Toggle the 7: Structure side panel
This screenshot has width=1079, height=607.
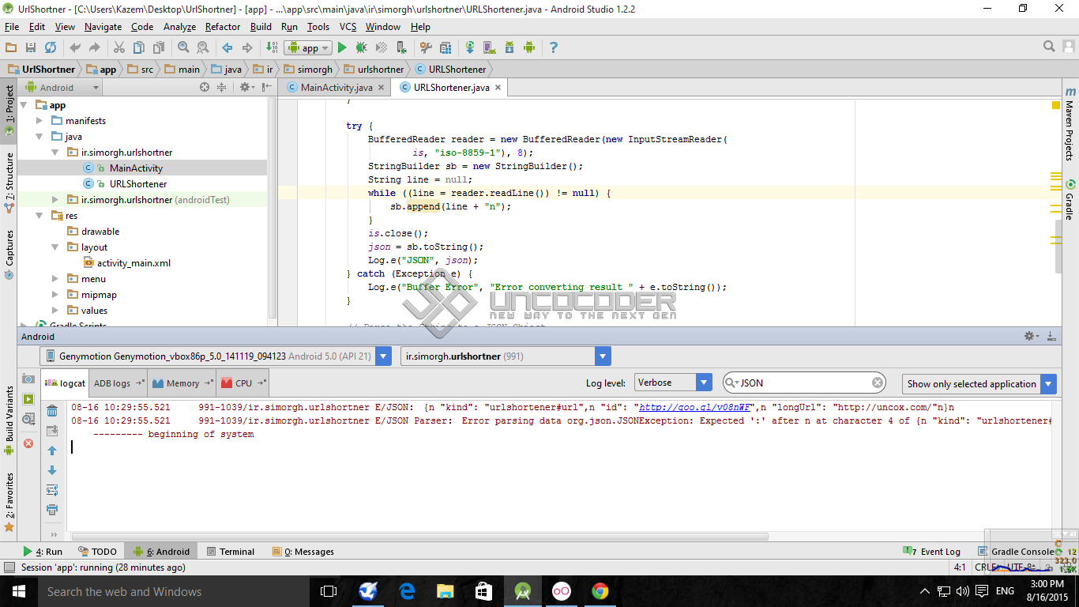click(x=9, y=181)
